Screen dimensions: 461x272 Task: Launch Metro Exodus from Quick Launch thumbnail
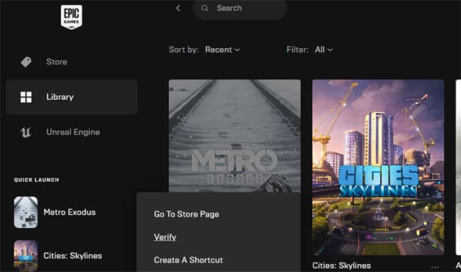coord(26,212)
